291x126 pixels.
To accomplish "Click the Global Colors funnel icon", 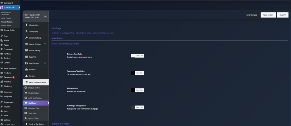I will [26, 25].
